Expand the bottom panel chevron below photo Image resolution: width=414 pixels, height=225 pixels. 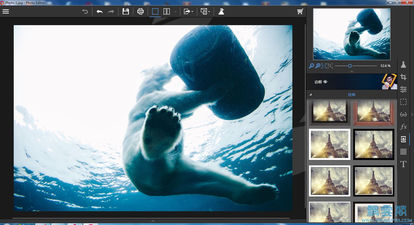tap(153, 221)
